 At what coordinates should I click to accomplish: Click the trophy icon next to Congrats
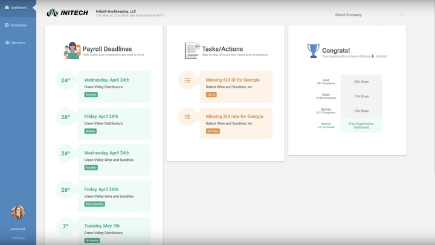[x=313, y=51]
